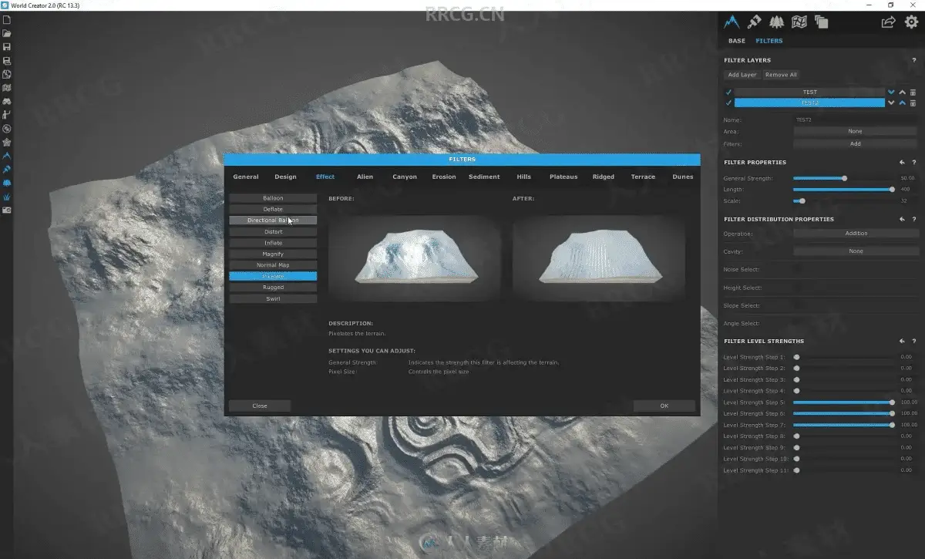Open the Canyon filter category tab
The height and width of the screenshot is (559, 925).
405,177
